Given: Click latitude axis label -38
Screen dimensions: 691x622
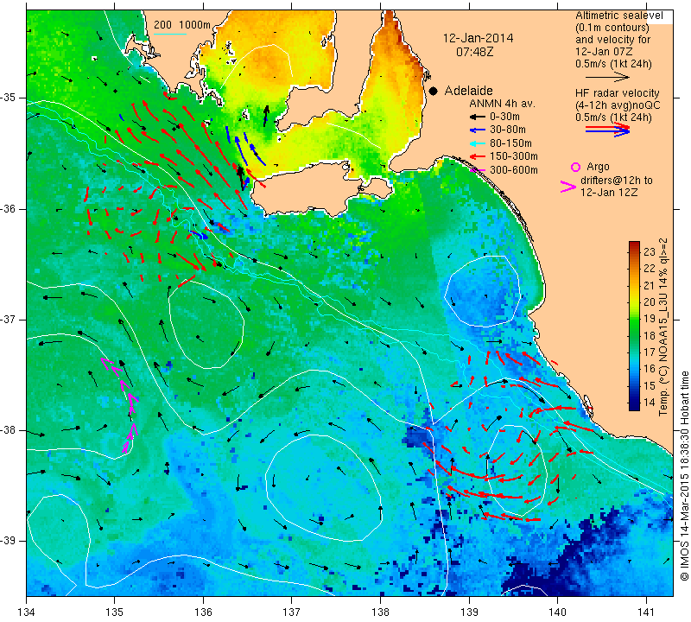Looking at the screenshot, I should point(9,430).
